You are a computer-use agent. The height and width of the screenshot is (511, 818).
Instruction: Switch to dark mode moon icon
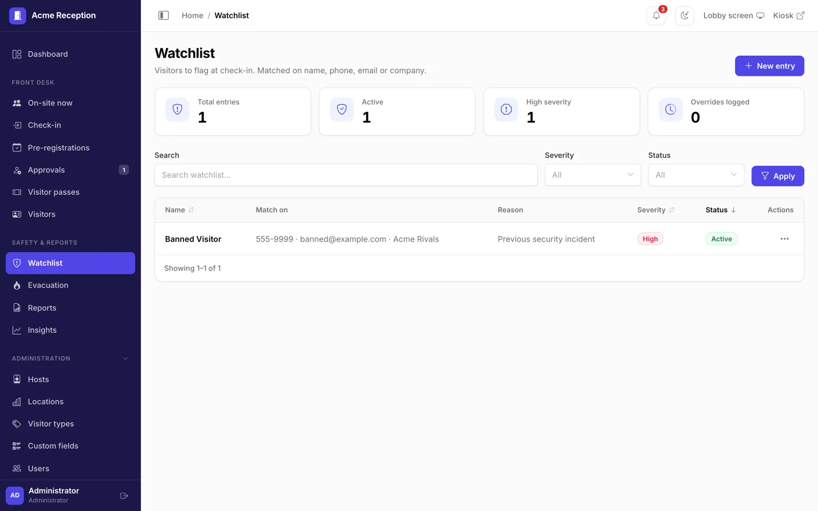click(x=684, y=15)
